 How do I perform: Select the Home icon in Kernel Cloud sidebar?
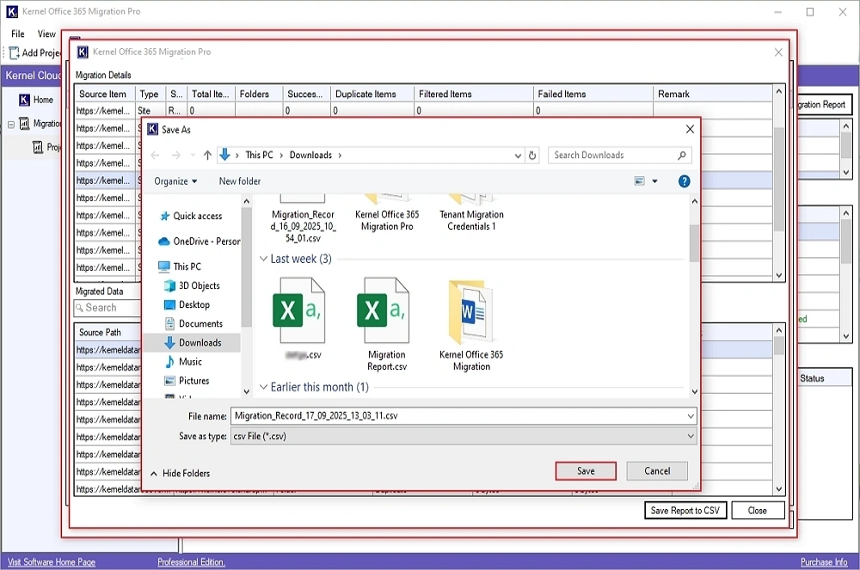pyautogui.click(x=26, y=99)
